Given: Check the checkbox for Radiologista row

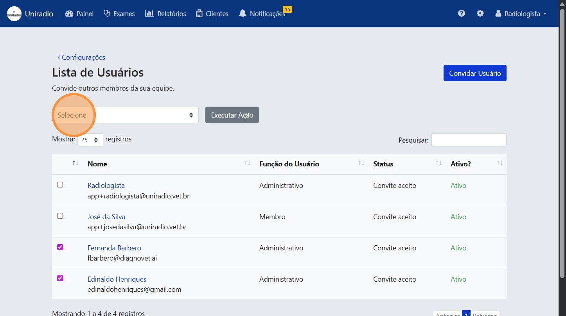Looking at the screenshot, I should point(60,184).
